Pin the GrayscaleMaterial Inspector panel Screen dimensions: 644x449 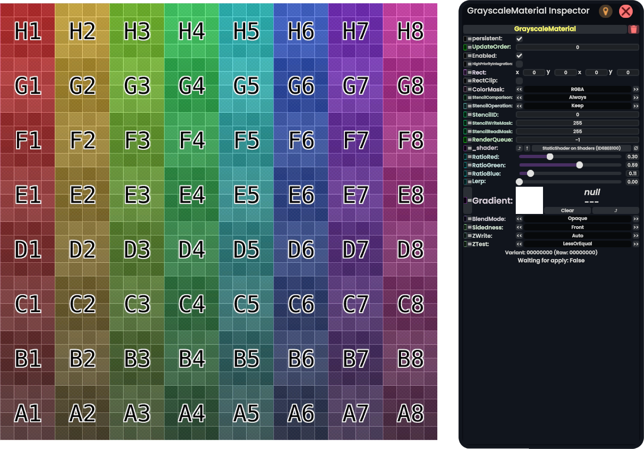pyautogui.click(x=605, y=11)
